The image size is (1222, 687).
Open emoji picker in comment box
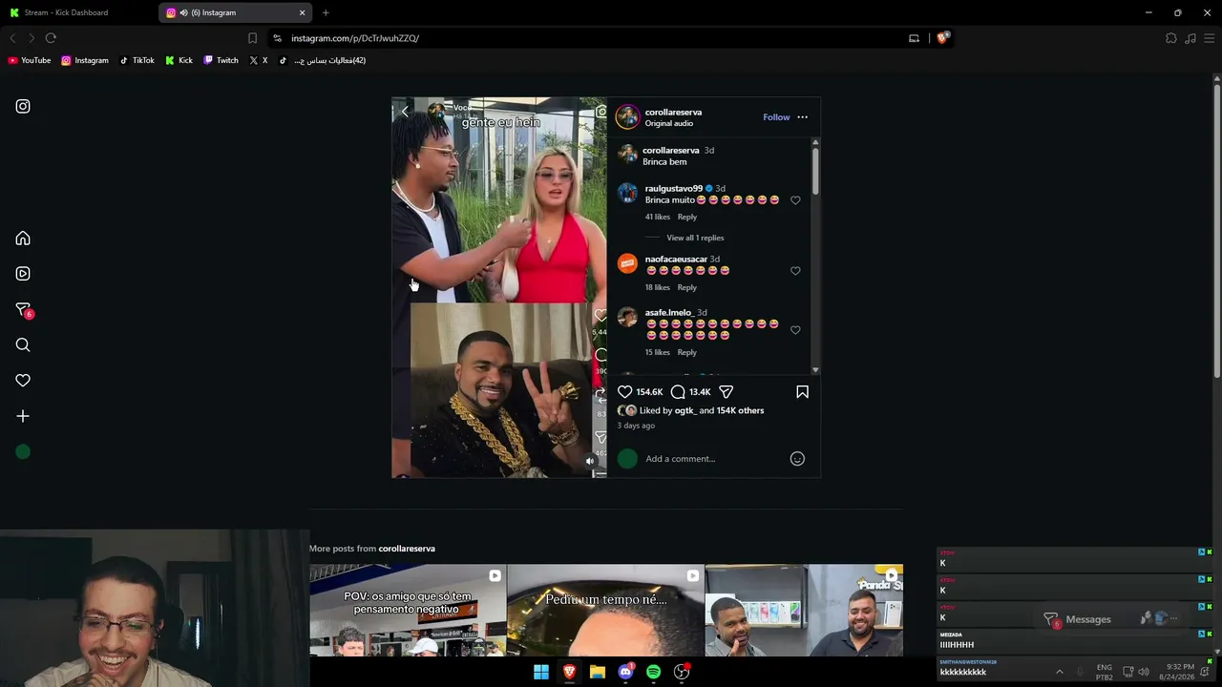[x=797, y=459]
